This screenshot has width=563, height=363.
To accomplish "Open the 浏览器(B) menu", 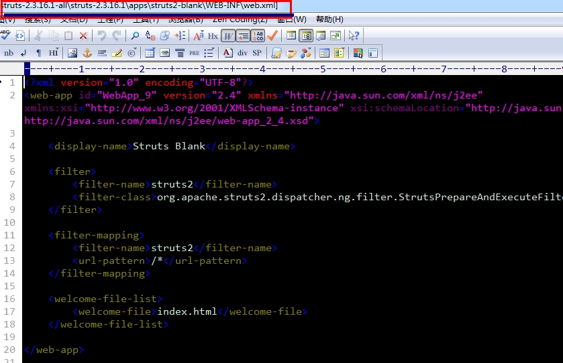I will point(186,19).
